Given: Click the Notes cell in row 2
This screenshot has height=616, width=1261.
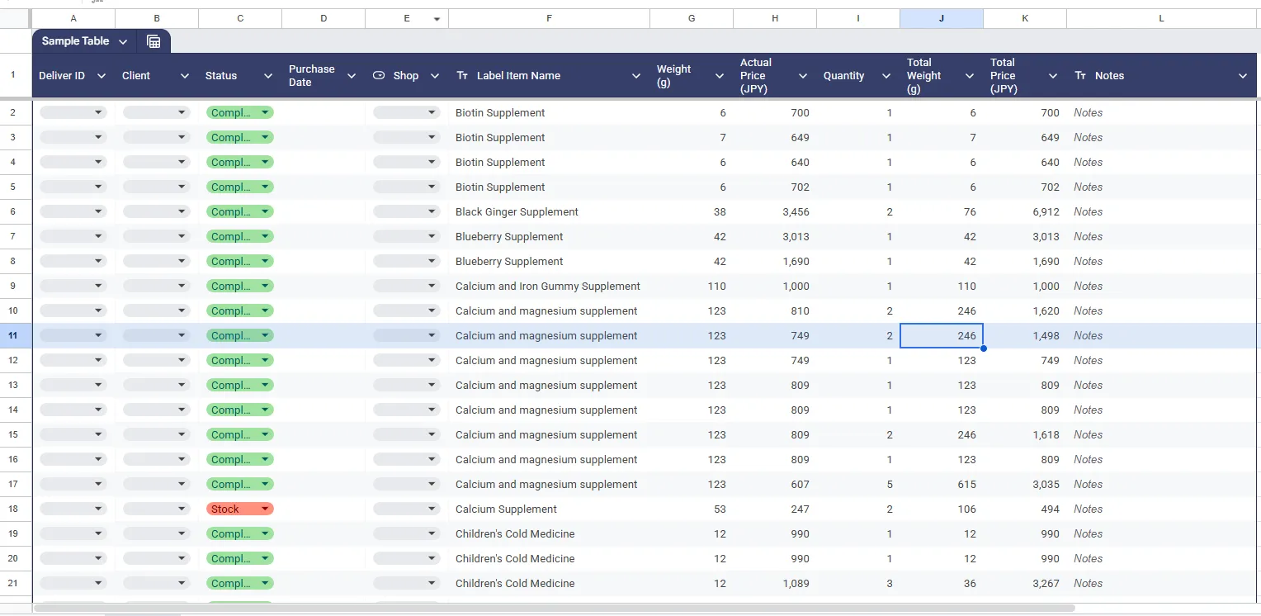Looking at the screenshot, I should [1160, 112].
